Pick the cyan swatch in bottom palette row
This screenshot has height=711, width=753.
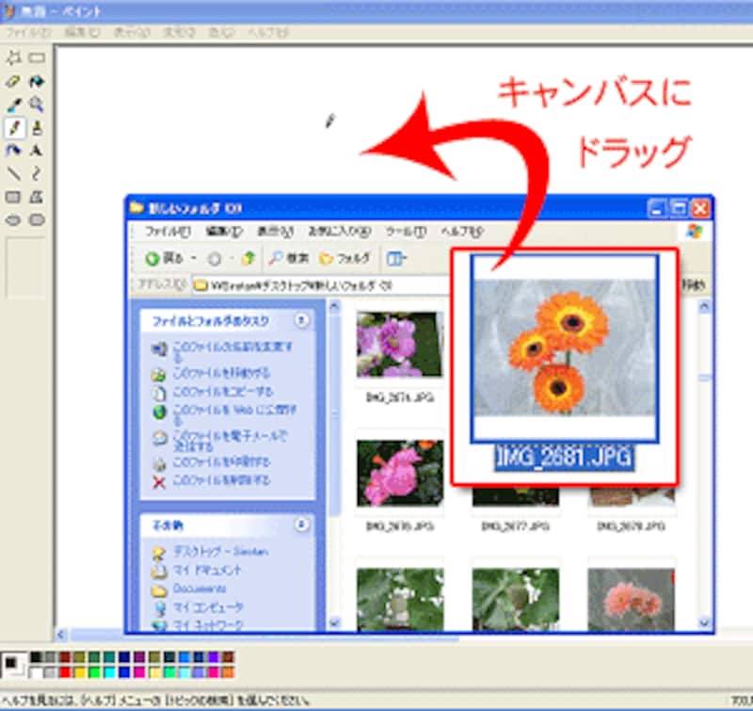pyautogui.click(x=110, y=671)
